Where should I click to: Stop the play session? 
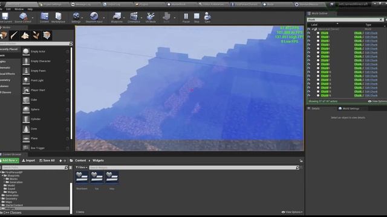pos(197,17)
